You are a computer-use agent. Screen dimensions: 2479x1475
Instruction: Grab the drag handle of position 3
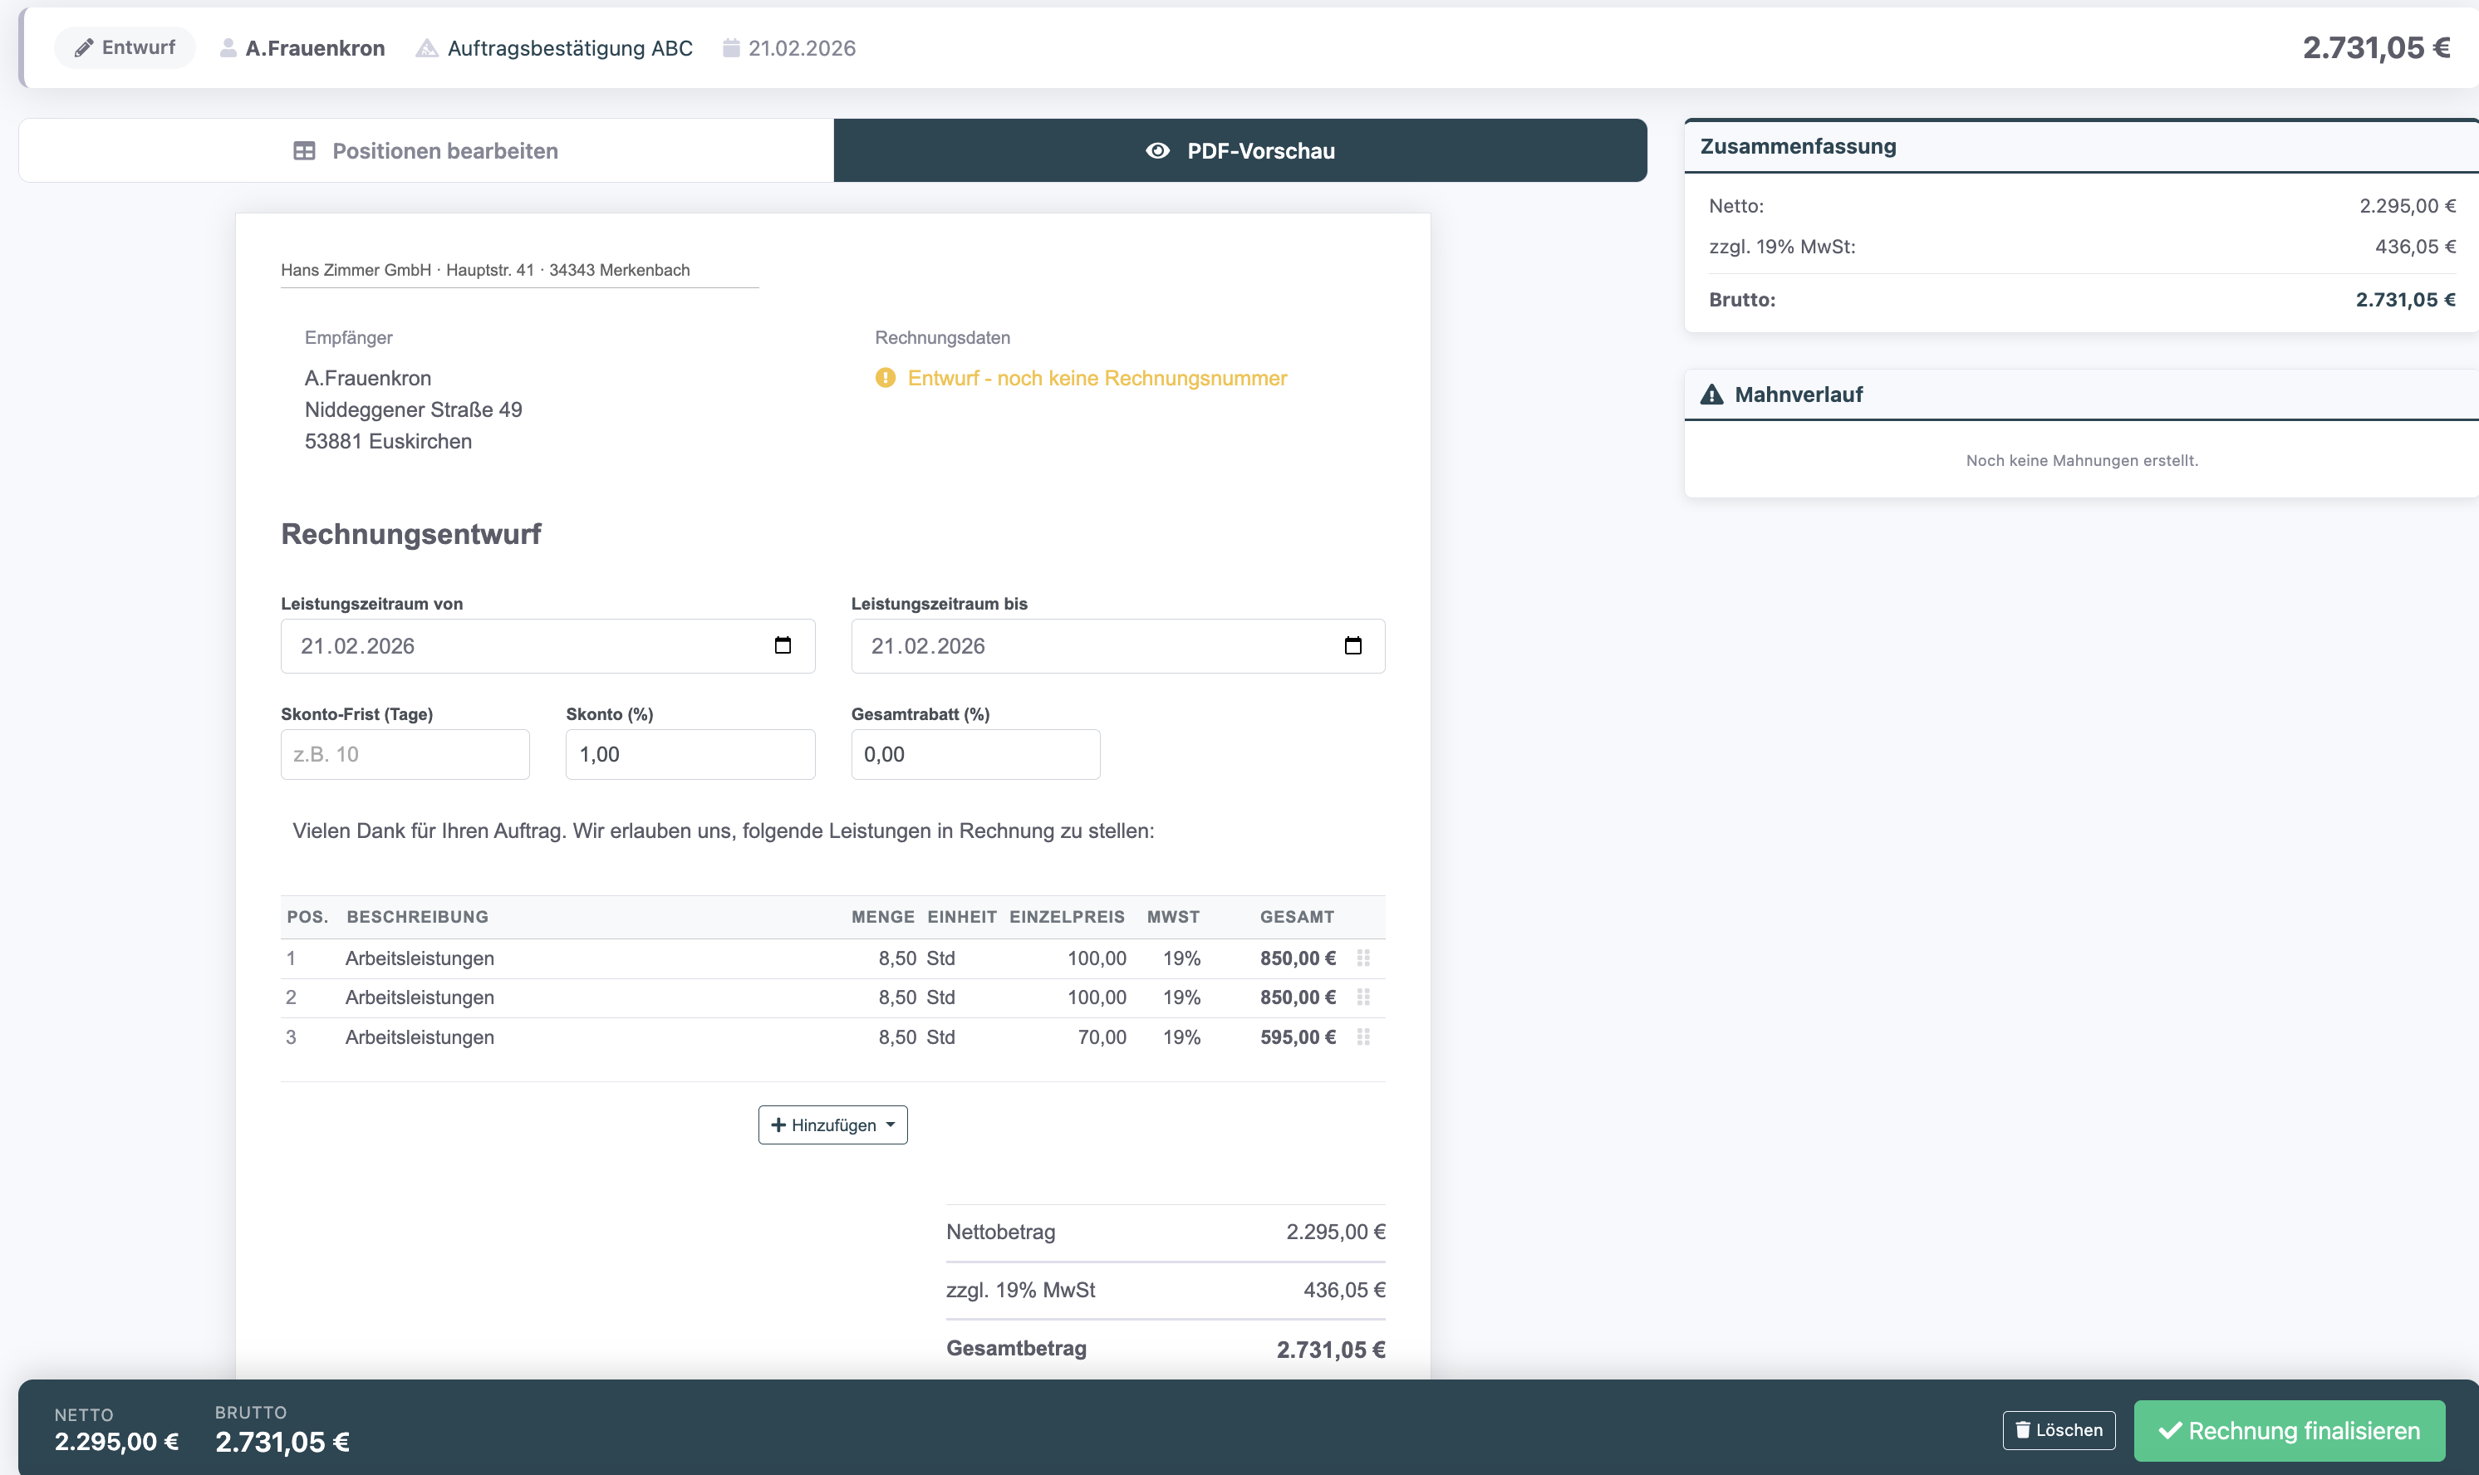(1362, 1036)
